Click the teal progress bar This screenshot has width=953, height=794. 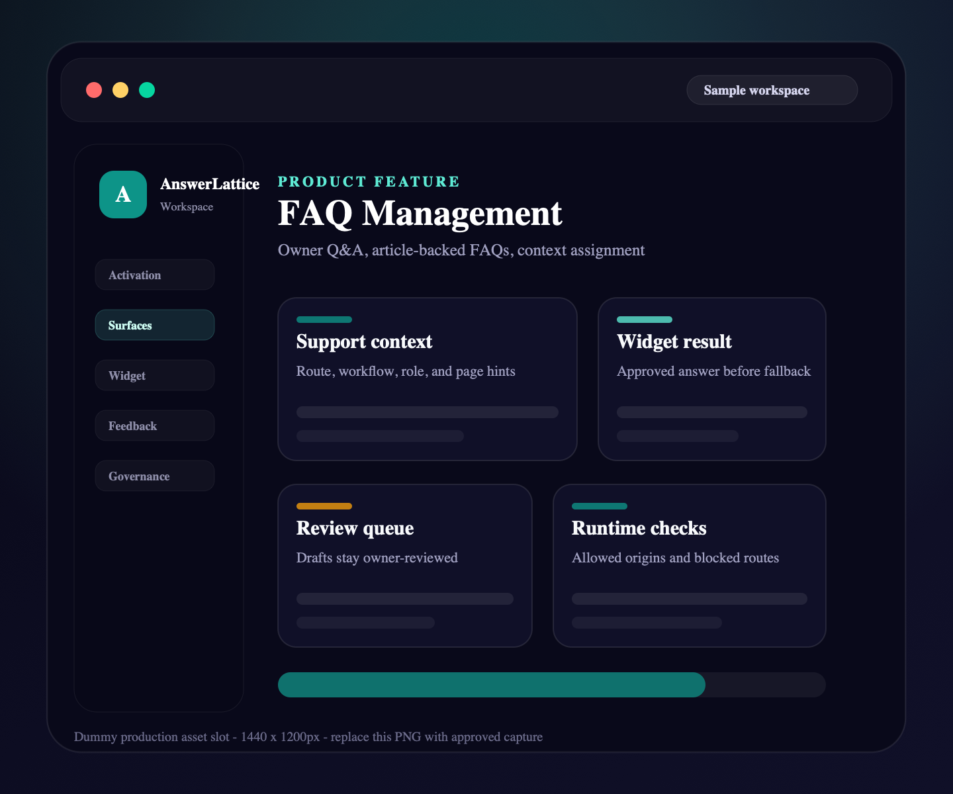click(492, 685)
